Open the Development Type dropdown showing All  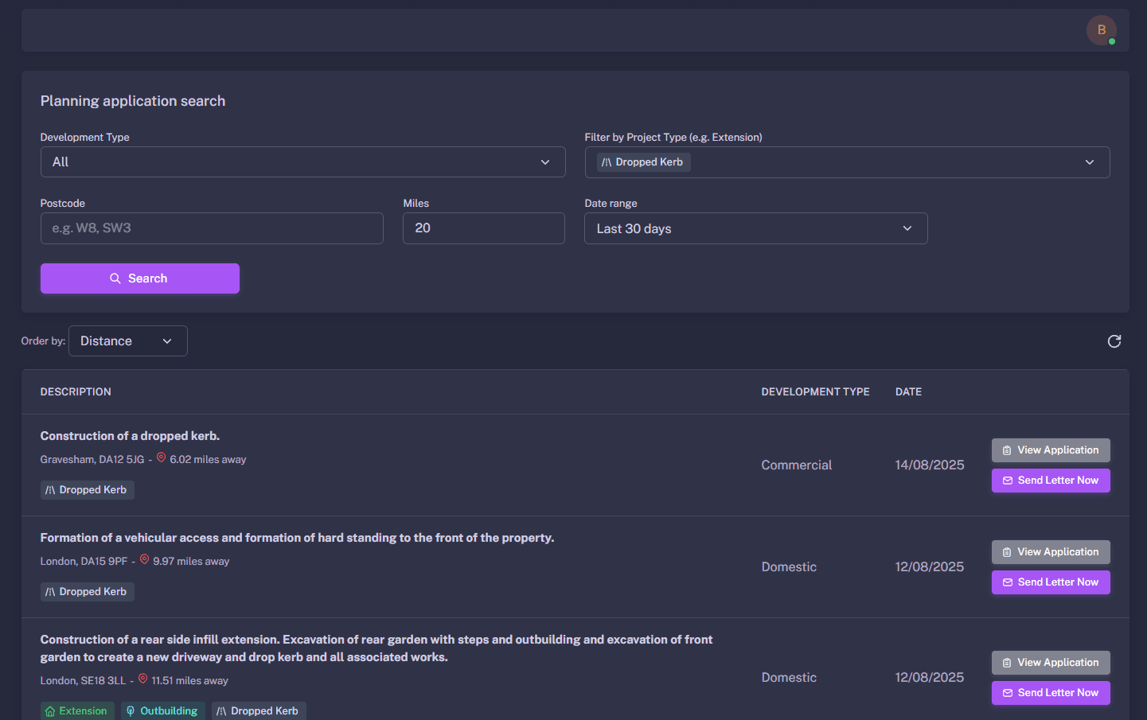[x=302, y=162]
